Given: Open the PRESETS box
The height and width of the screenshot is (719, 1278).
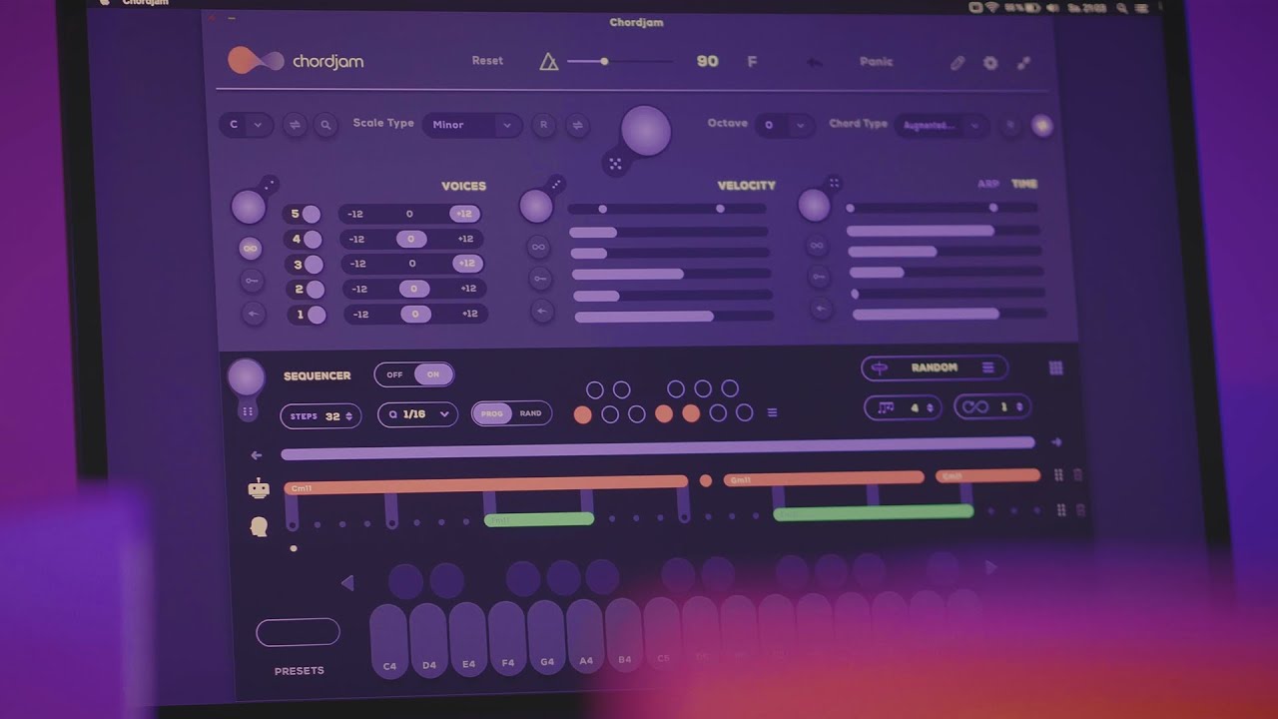Looking at the screenshot, I should [298, 632].
